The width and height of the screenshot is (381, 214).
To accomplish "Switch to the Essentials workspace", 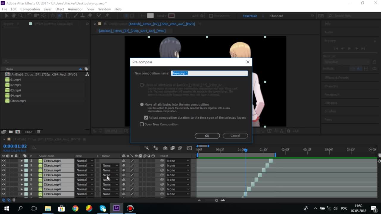I will pyautogui.click(x=250, y=16).
